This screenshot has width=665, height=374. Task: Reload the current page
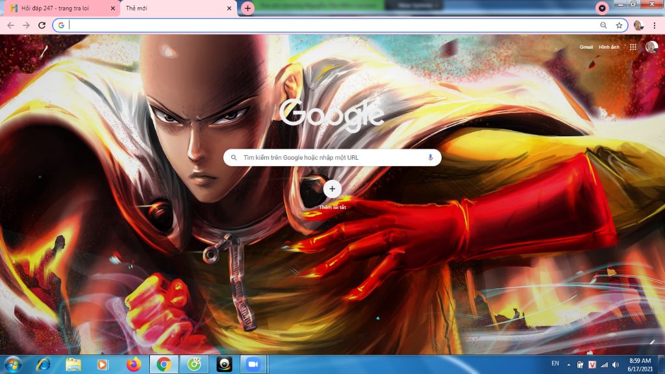point(42,25)
